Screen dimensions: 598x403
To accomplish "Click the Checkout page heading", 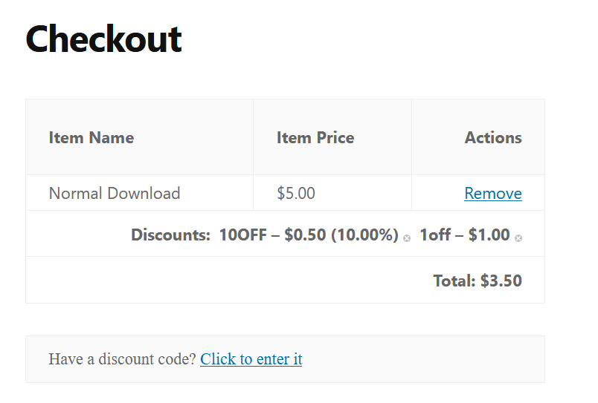I will coord(103,39).
